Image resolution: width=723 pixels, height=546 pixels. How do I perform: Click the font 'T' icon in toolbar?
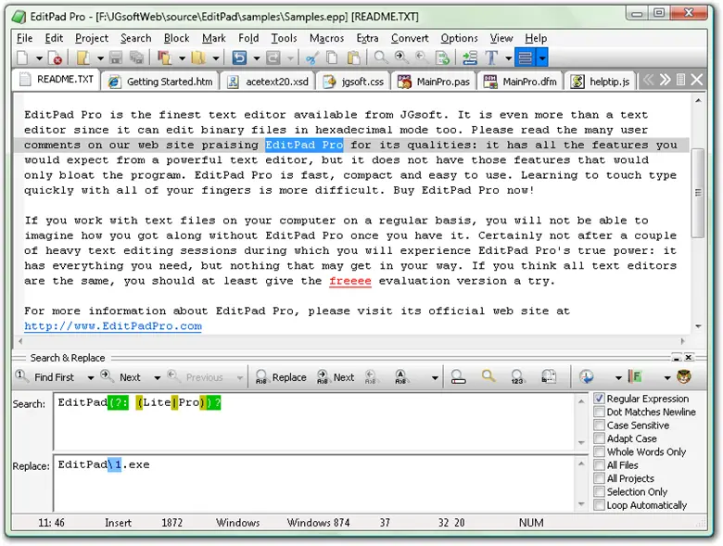click(491, 58)
